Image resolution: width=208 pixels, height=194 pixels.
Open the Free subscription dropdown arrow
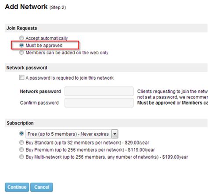(115, 134)
